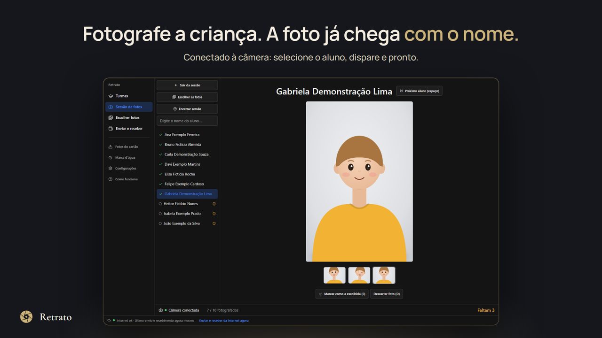Select student Davi Exemplo Martins

pyautogui.click(x=187, y=164)
